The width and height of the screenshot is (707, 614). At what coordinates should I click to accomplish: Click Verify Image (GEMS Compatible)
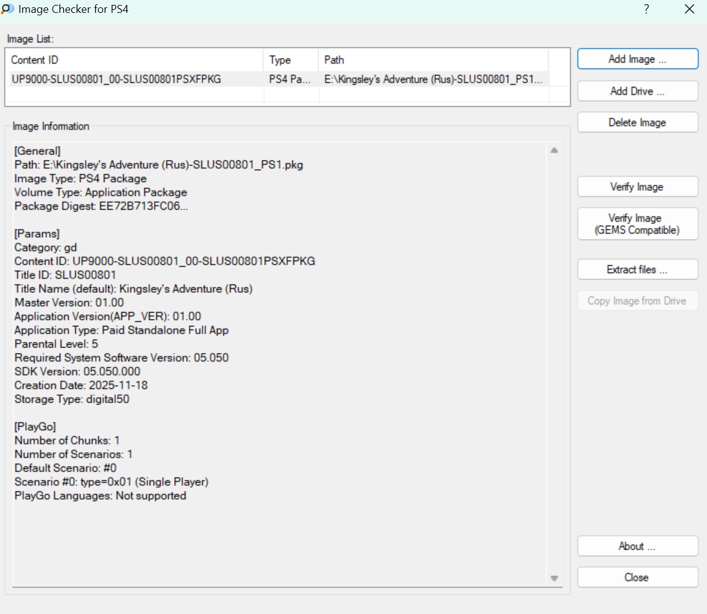[x=637, y=224]
